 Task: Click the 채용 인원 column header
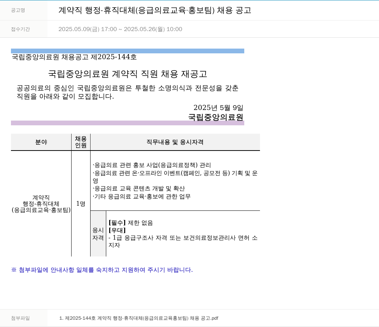coord(81,142)
